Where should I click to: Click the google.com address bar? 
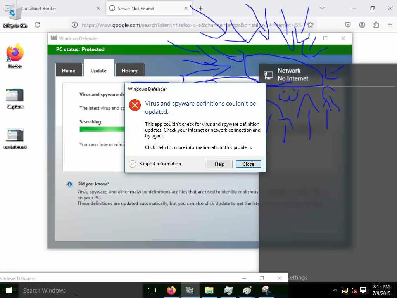(191, 25)
